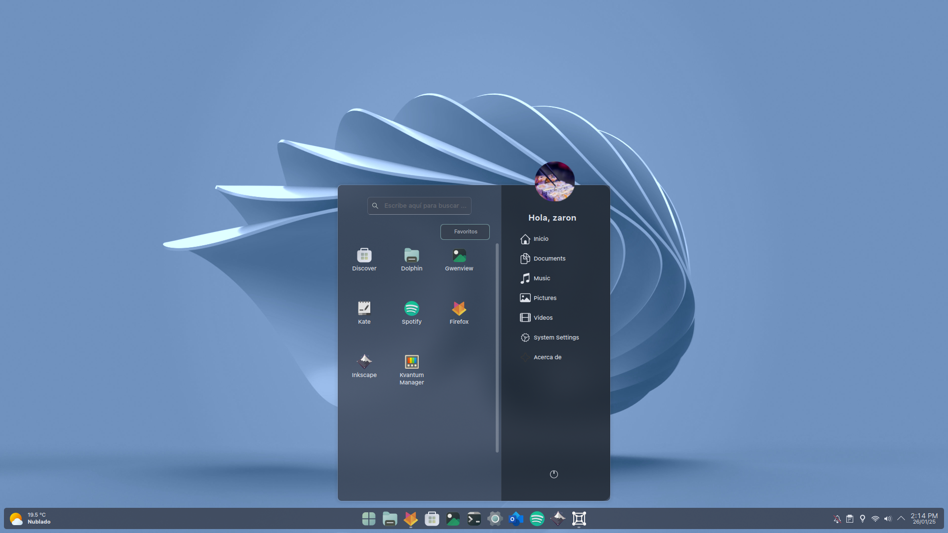
Task: Open the Wi-Fi network tray icon
Action: point(875,519)
